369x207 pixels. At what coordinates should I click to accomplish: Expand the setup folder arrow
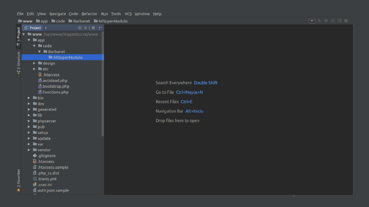click(x=29, y=133)
